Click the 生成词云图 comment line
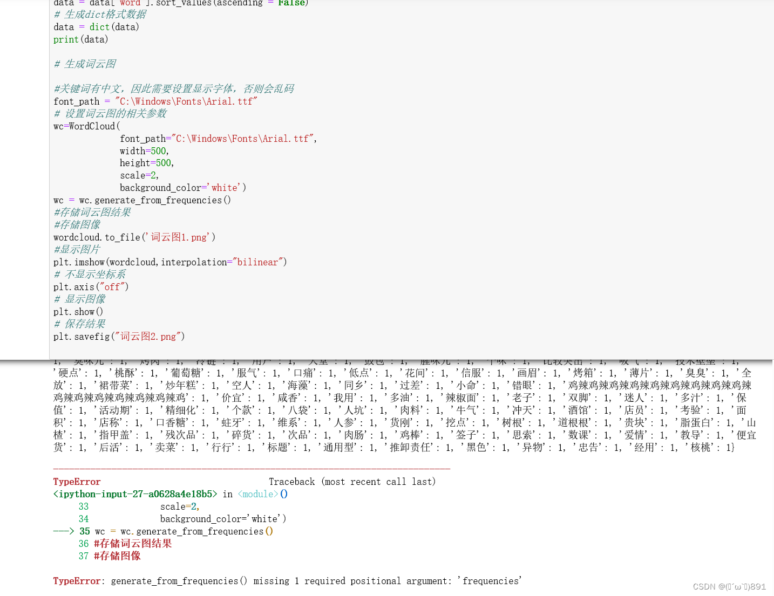This screenshot has height=596, width=774. (x=84, y=64)
